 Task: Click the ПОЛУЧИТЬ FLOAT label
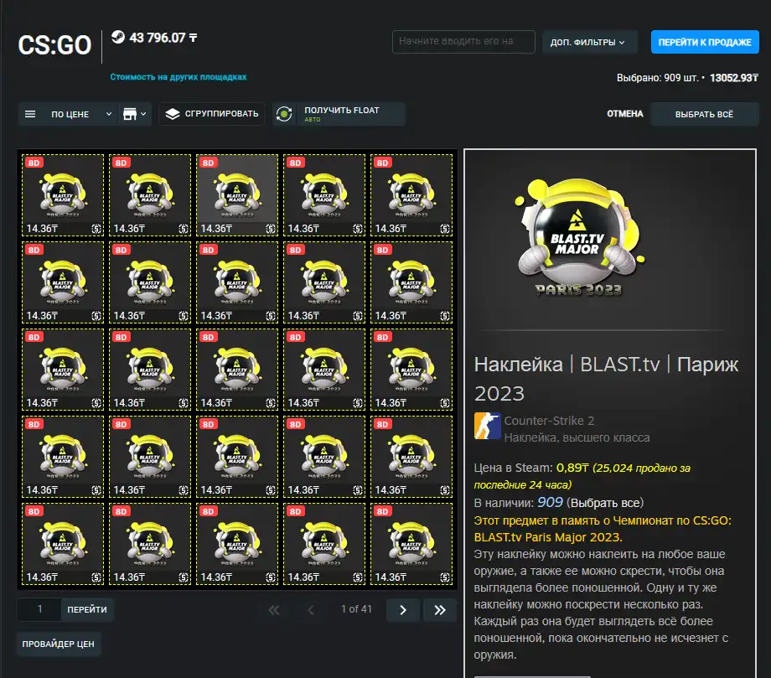[342, 110]
